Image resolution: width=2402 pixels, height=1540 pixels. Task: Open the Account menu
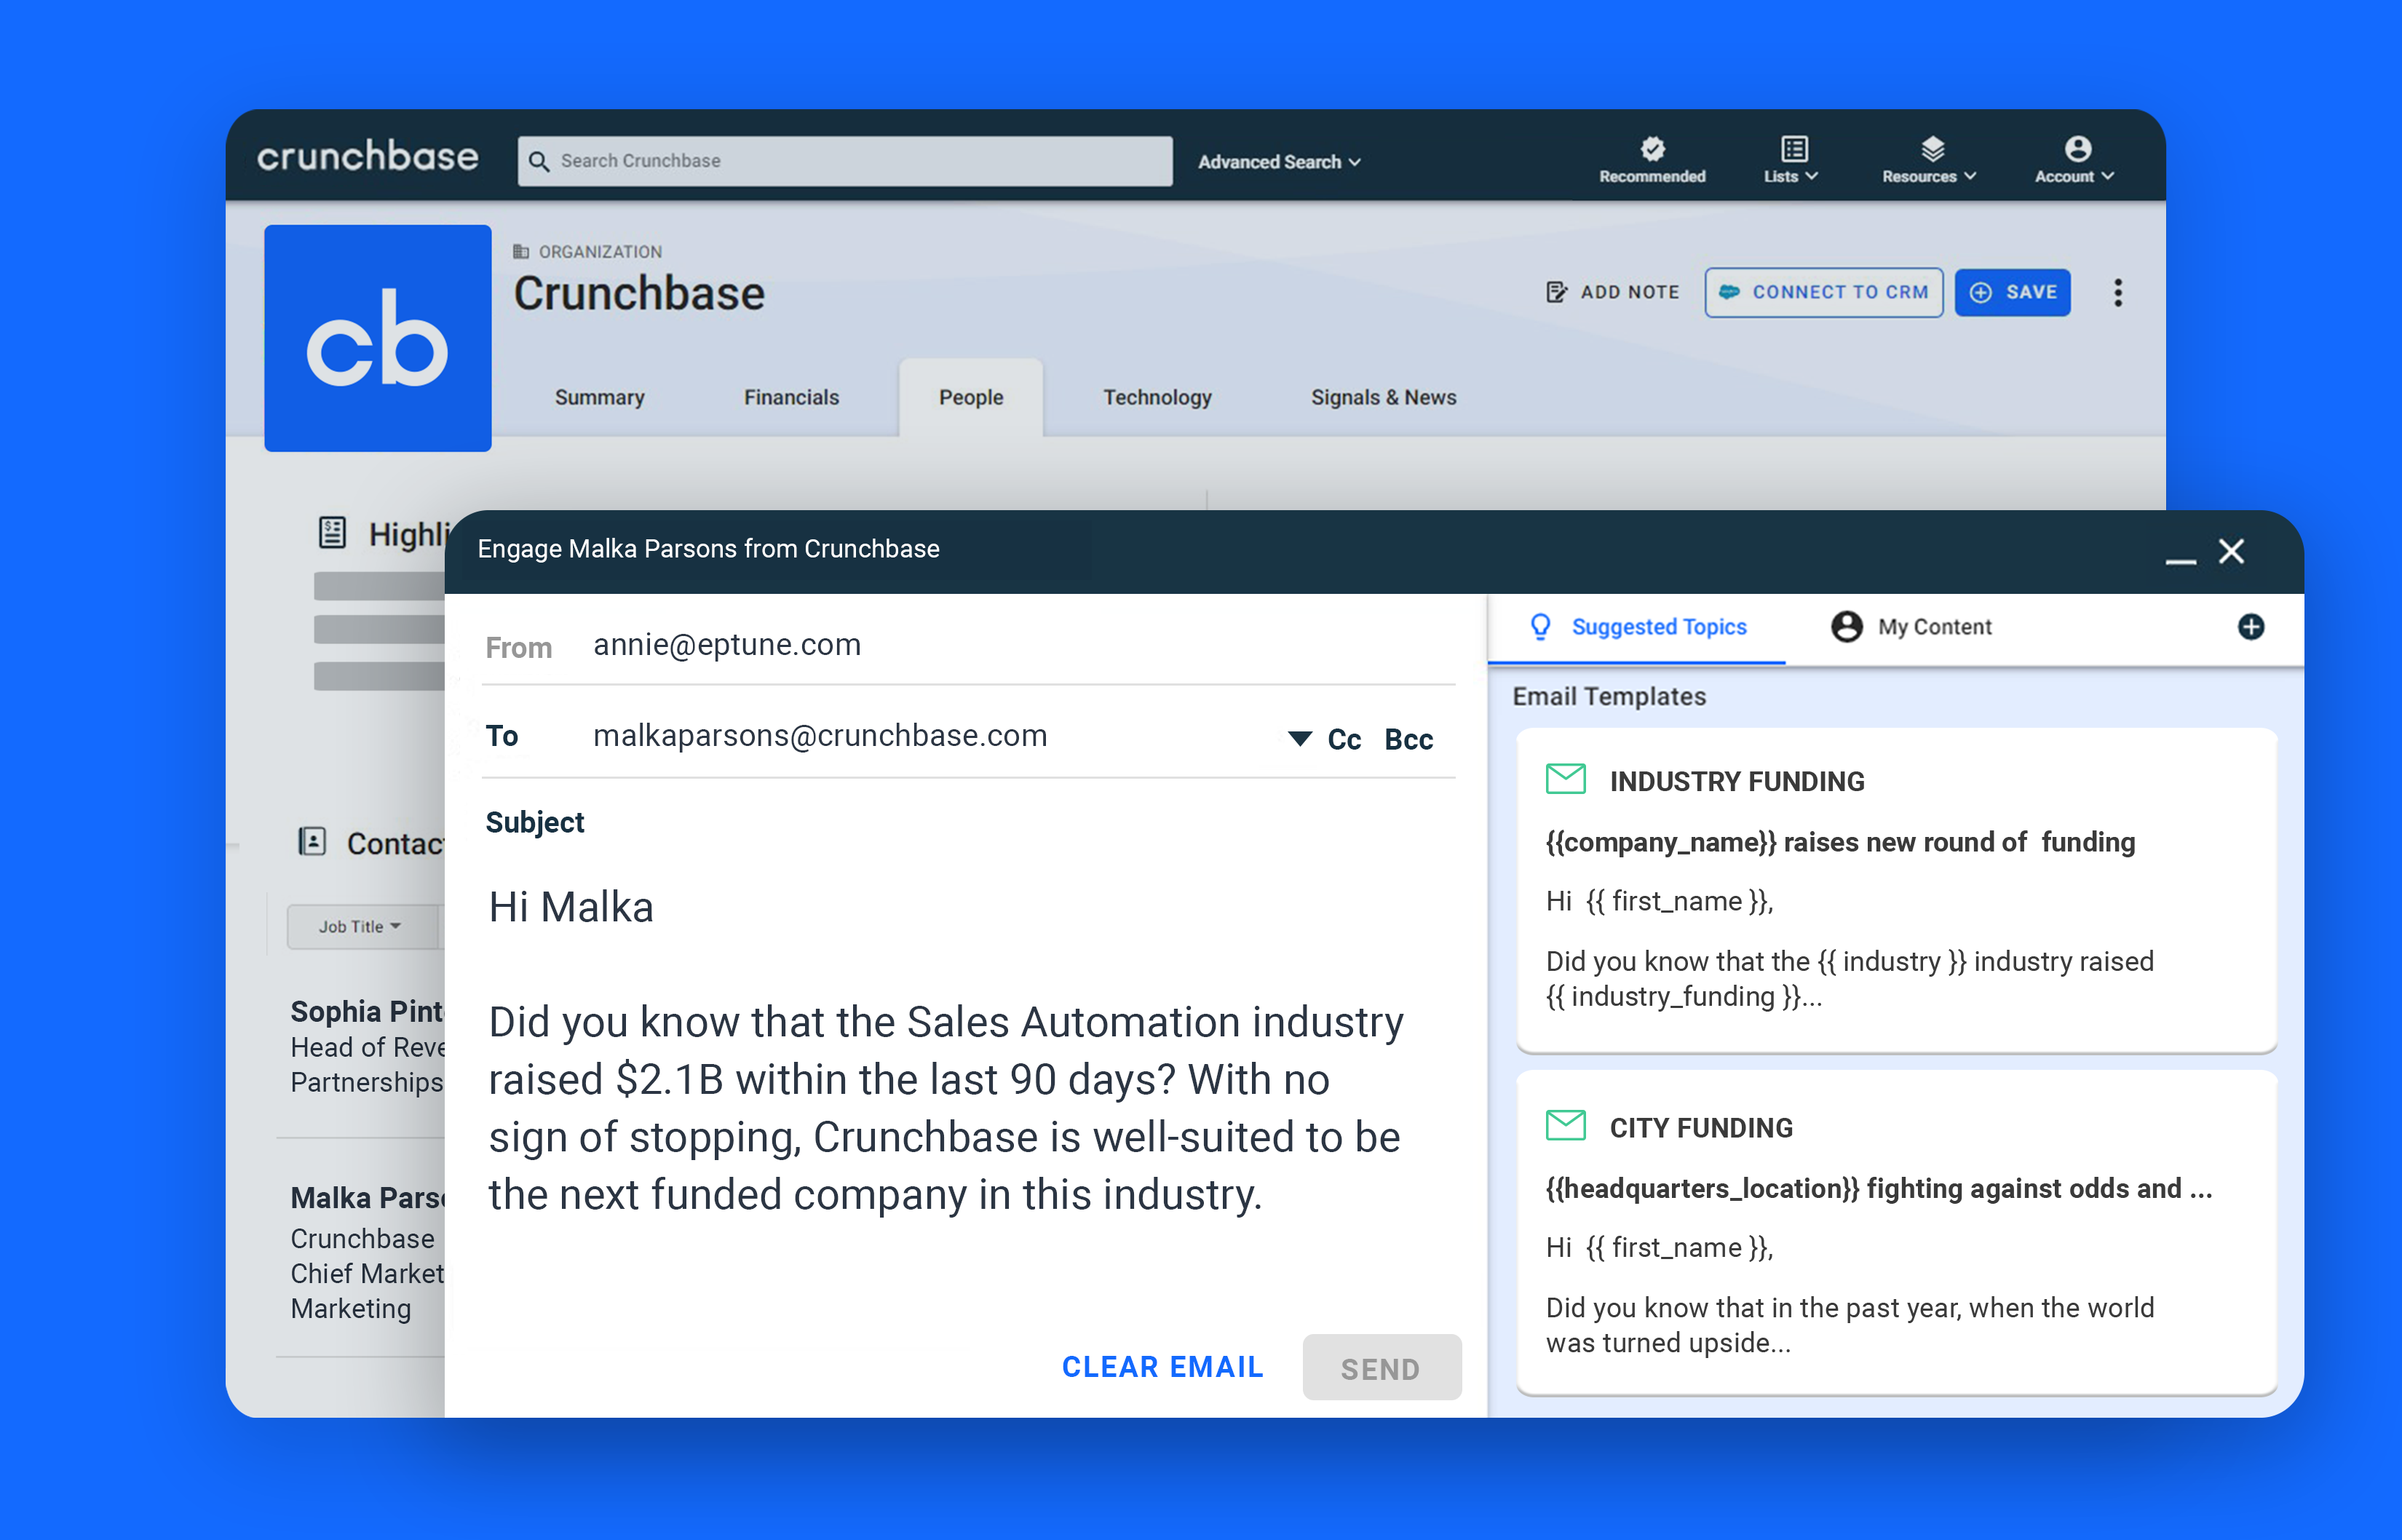tap(2075, 160)
